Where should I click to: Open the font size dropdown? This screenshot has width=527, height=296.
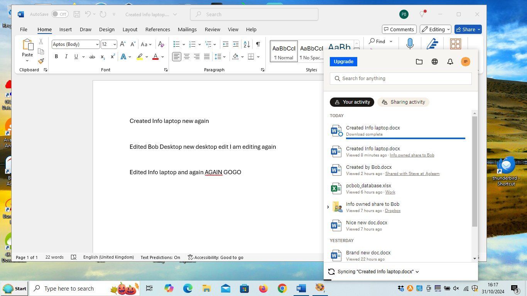click(115, 44)
